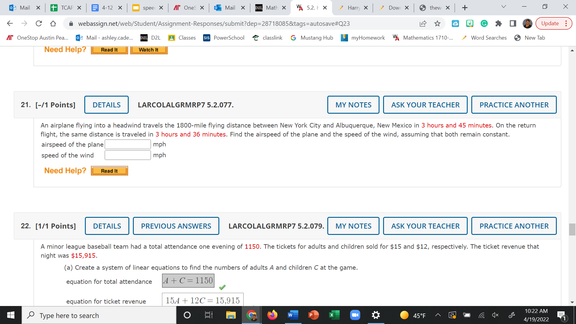The height and width of the screenshot is (324, 576).
Task: Click the page vertical scrollbar thumb
Action: [x=572, y=229]
